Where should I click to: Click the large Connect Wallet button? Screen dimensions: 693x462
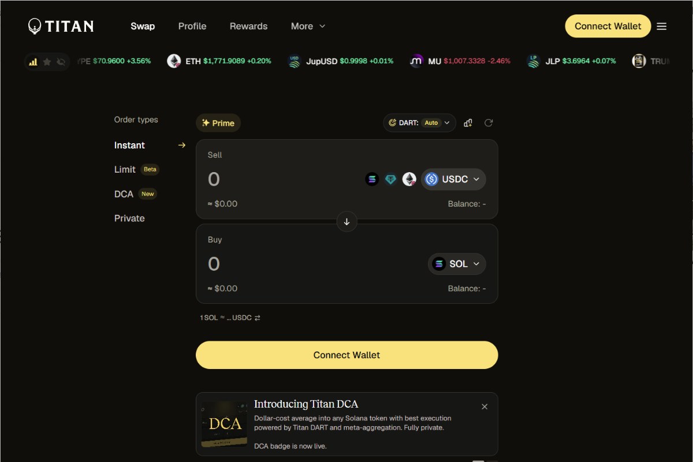pyautogui.click(x=346, y=355)
